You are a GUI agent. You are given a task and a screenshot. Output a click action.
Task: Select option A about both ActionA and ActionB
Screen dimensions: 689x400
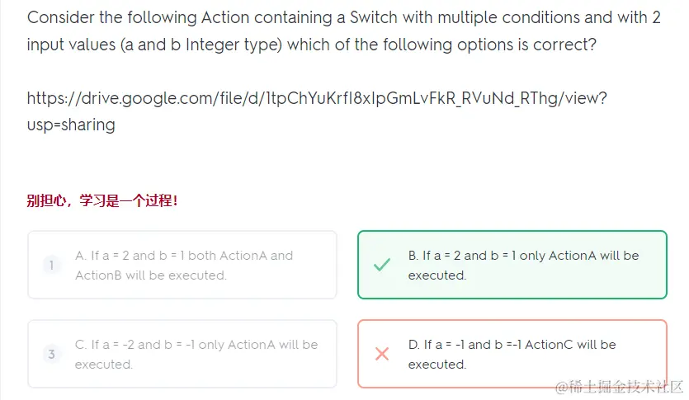pyautogui.click(x=182, y=265)
